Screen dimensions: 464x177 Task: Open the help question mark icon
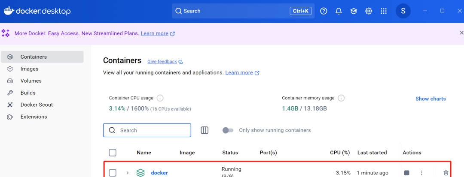tap(324, 11)
